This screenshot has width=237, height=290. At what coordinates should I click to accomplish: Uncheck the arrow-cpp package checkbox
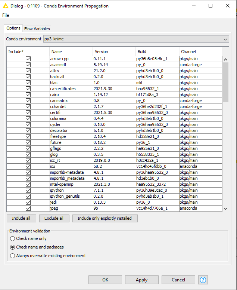tap(28, 59)
